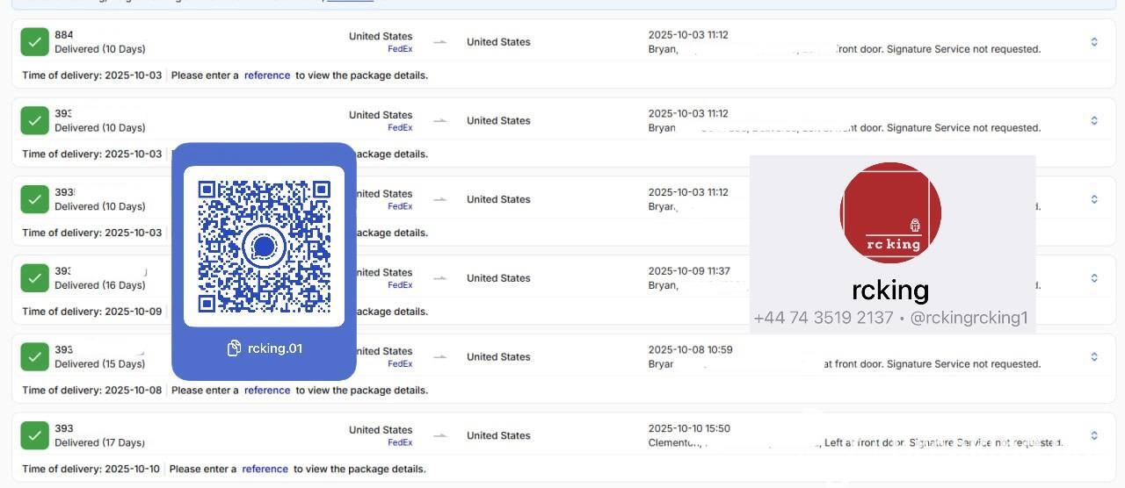Click green checkmark on 17 Days delivery row

[34, 435]
